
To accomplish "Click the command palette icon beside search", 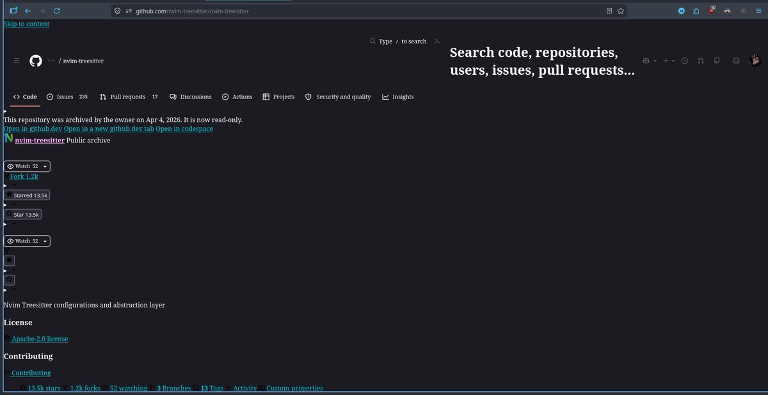I will point(437,41).
